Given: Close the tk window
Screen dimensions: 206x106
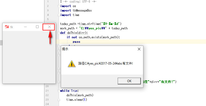Looking at the screenshot, I should [49, 27].
